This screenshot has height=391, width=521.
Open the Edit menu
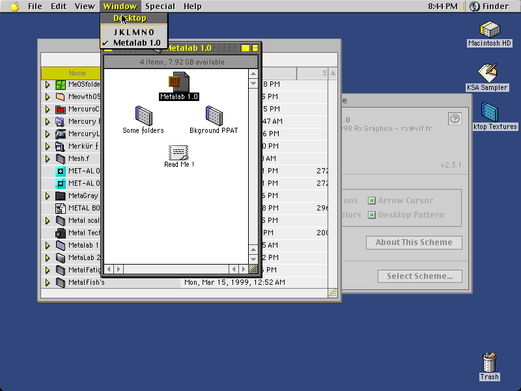pos(59,7)
